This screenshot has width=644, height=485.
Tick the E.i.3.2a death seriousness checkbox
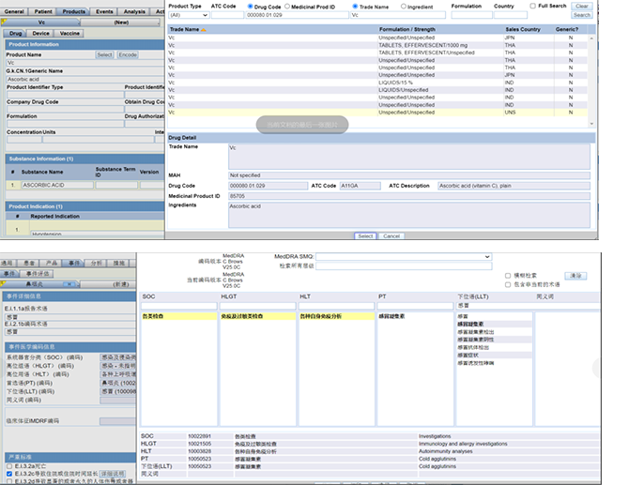pyautogui.click(x=9, y=465)
